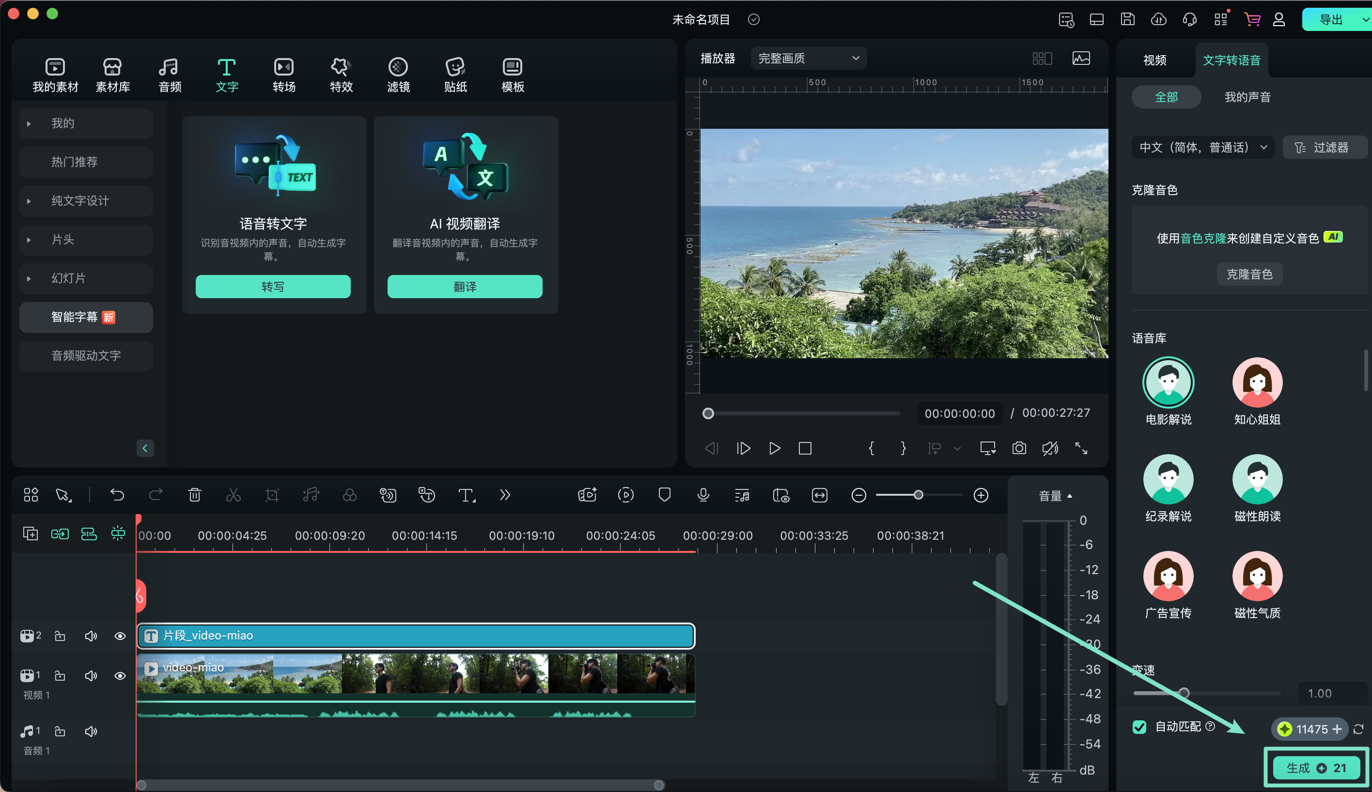Image resolution: width=1372 pixels, height=792 pixels.
Task: Toggle mute icon for 音频1 track
Action: click(x=91, y=731)
